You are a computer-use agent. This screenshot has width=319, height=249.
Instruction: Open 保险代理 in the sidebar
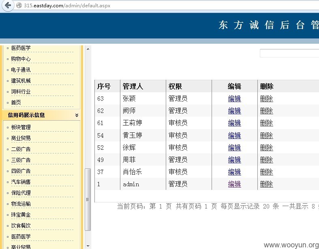click(21, 193)
